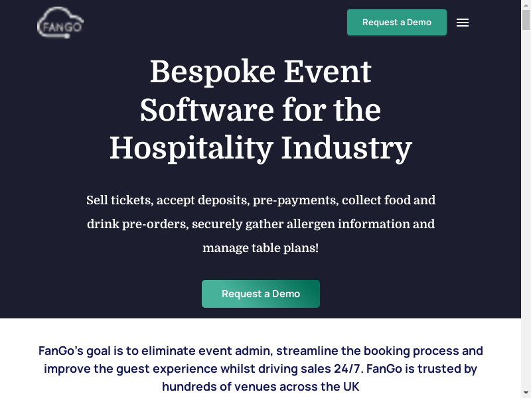Screen dimensions: 531x398
Task: Click the "Bespoke Event" headline line
Action: pyautogui.click(x=261, y=72)
